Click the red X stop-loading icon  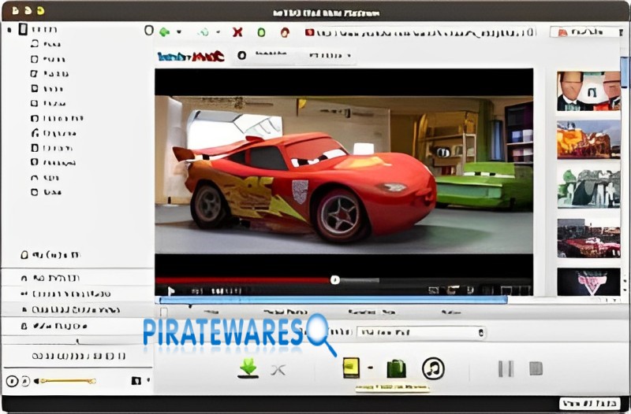point(237,32)
